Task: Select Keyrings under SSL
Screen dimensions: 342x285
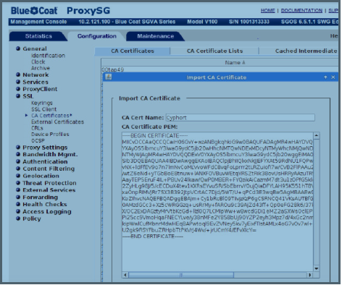Action: (42, 103)
